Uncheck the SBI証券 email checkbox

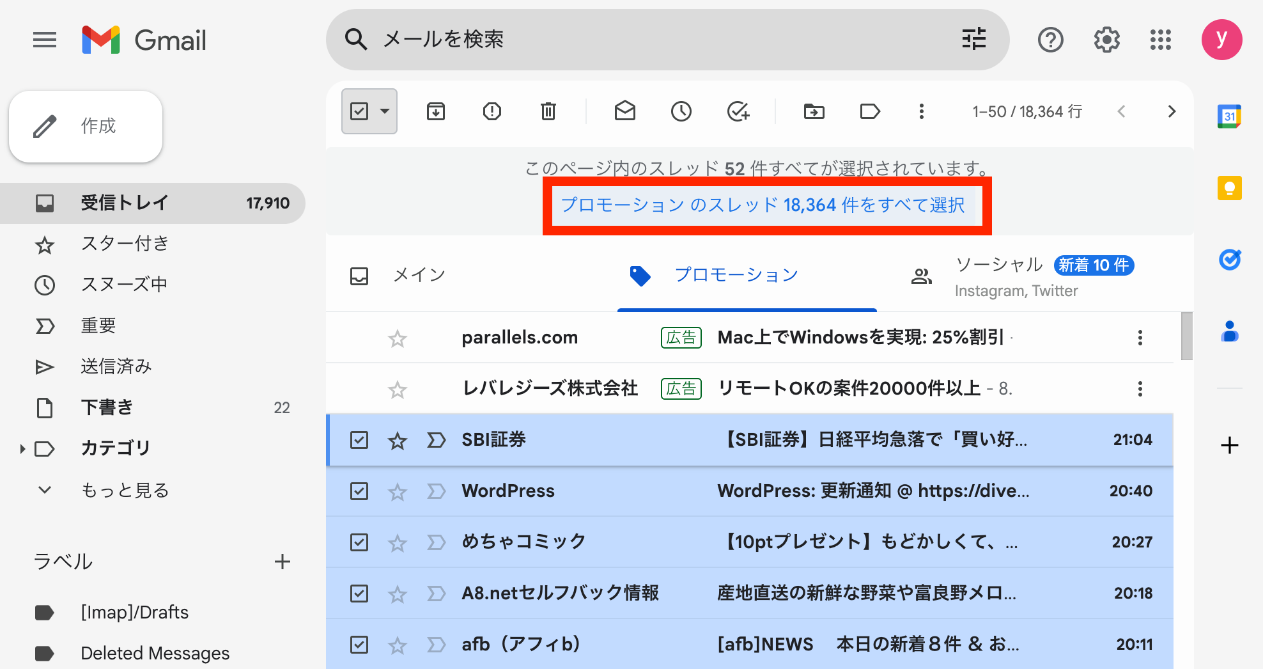tap(359, 440)
